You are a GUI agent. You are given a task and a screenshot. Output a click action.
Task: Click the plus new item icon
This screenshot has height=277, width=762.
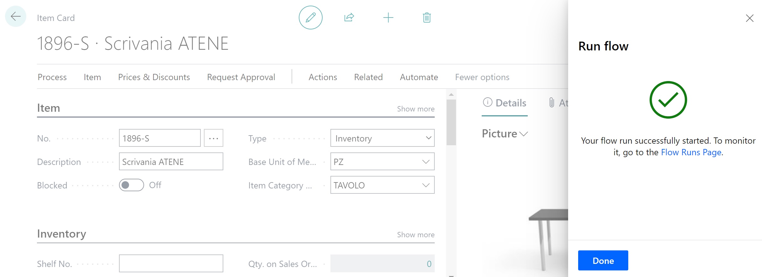tap(388, 18)
